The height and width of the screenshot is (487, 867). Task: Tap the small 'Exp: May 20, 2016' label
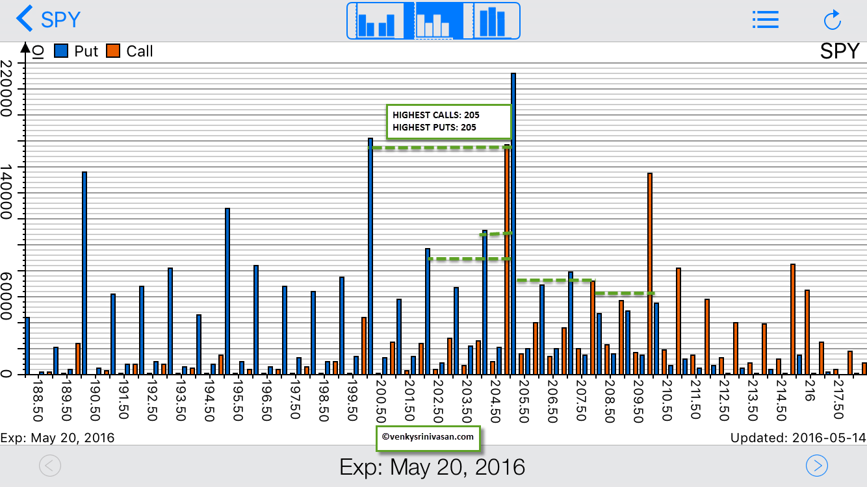click(x=58, y=438)
